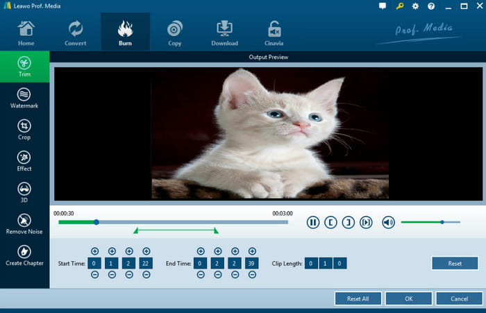This screenshot has height=313, width=486.
Task: Select the Crop tool in sidebar
Action: [24, 129]
